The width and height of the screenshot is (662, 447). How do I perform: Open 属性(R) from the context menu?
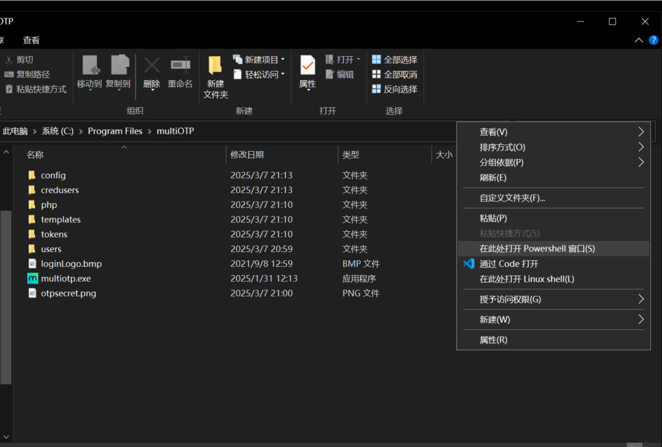pos(553,340)
